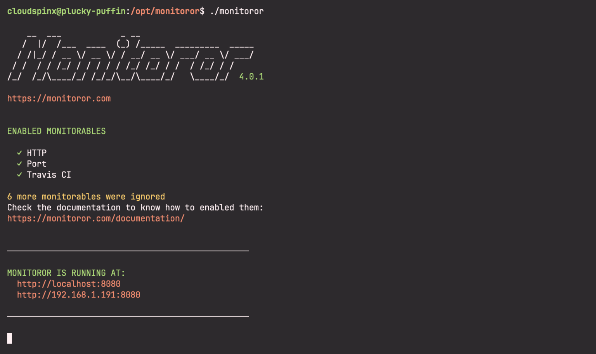
Task: Click the green checkmark beside HTTP
Action: pyautogui.click(x=19, y=153)
